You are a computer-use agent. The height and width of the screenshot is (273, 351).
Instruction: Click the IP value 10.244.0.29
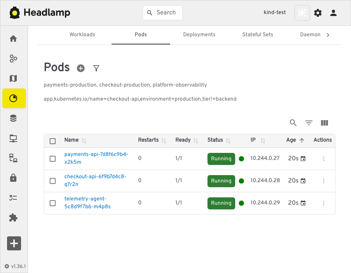265,202
